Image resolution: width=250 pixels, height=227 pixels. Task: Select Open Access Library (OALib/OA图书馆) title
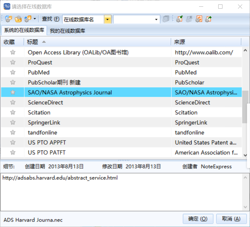click(x=78, y=52)
